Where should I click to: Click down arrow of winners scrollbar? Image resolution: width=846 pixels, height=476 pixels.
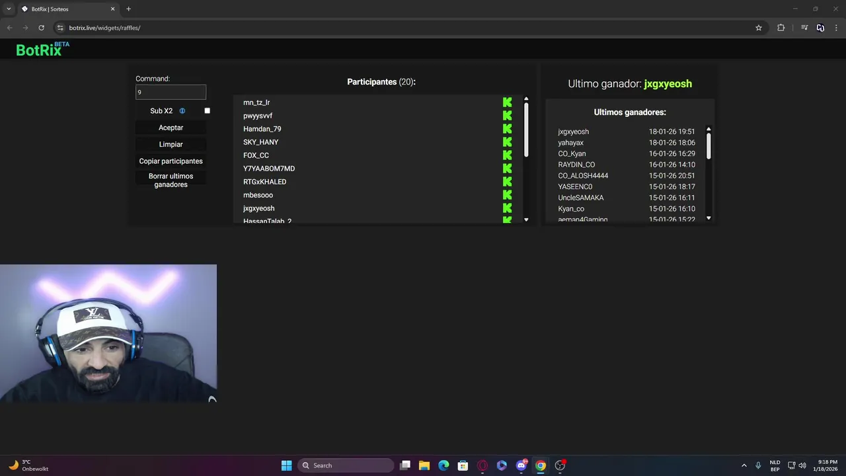pyautogui.click(x=709, y=218)
